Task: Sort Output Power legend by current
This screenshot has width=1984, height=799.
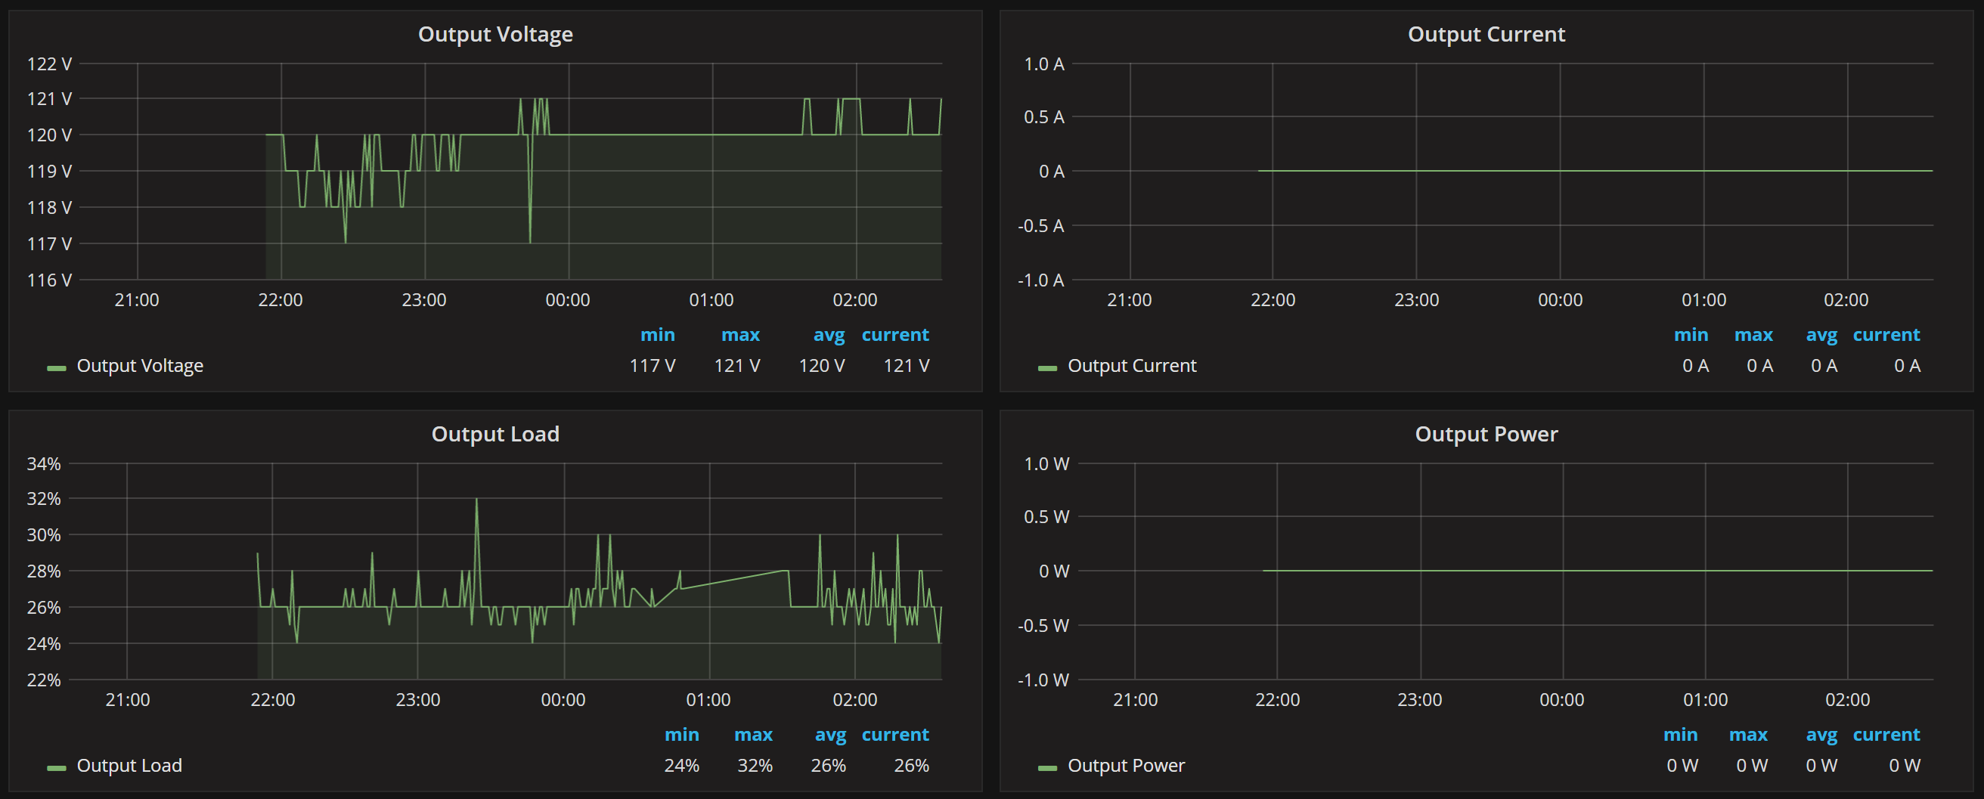Action: coord(1886,734)
